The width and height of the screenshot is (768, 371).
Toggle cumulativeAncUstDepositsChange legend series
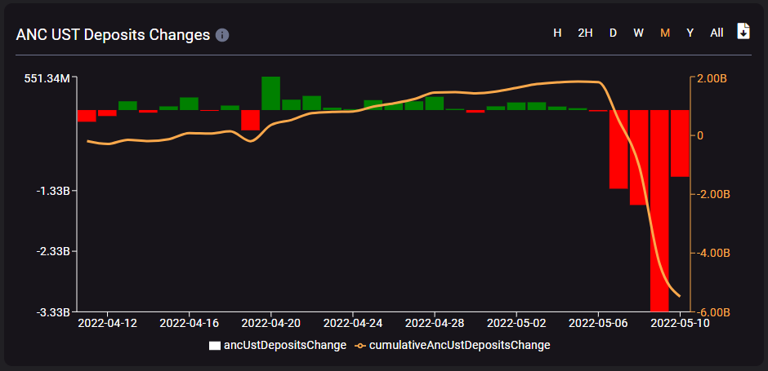(452, 345)
